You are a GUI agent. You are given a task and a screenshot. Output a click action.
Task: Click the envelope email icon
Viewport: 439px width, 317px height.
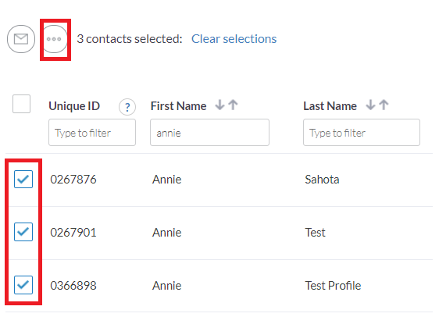pos(21,39)
